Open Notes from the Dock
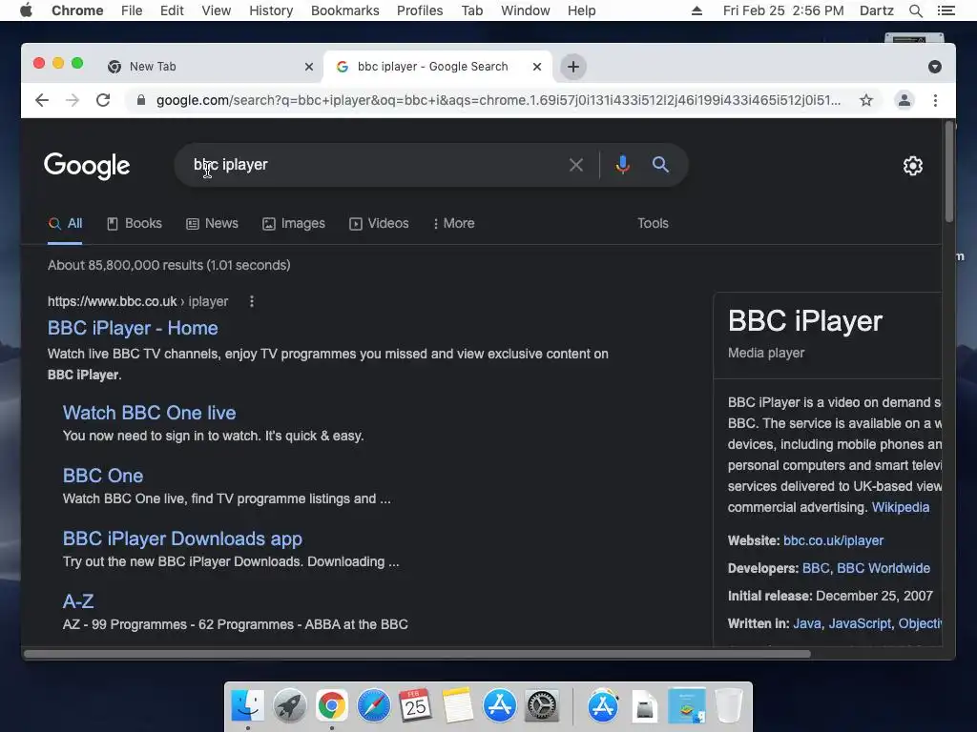Viewport: 977px width, 732px height. coord(457,705)
